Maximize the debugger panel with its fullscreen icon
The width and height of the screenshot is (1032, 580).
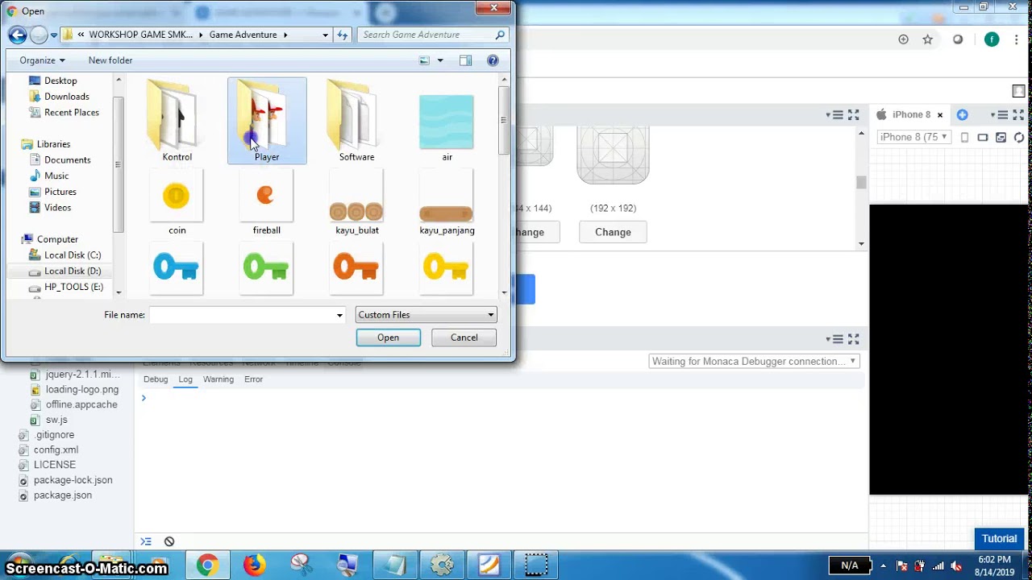tap(854, 339)
